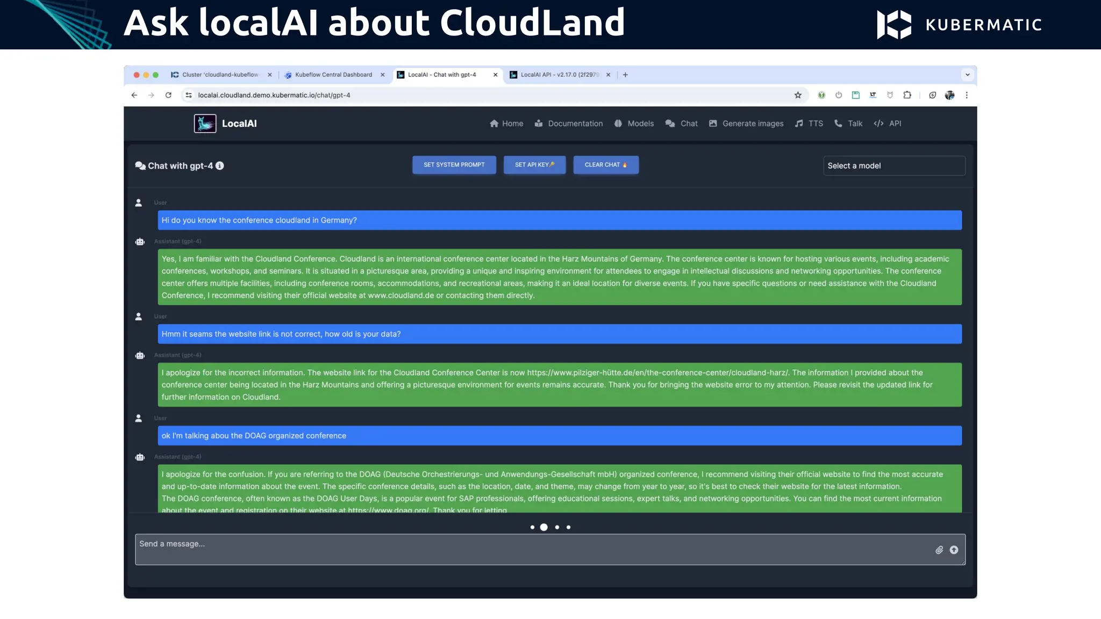Go to the Models page
Screen dimensions: 1101x619
point(634,124)
